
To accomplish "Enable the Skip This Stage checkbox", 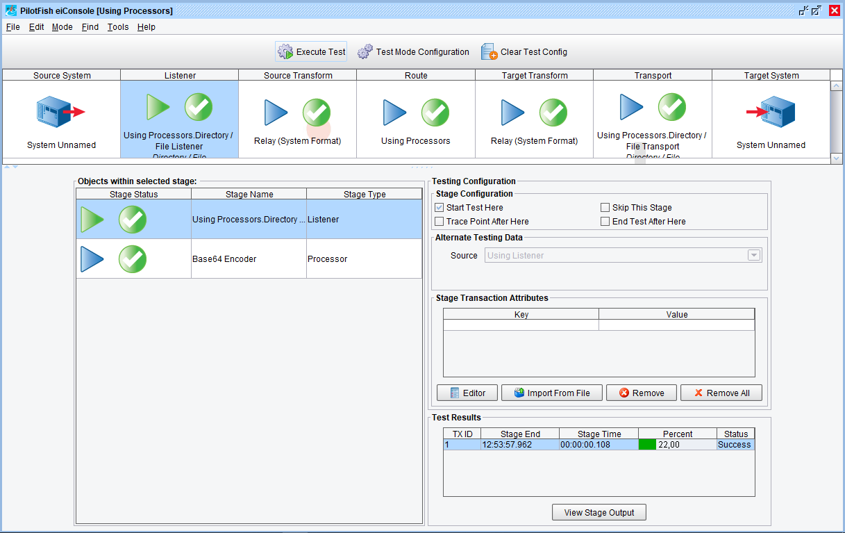I will [x=605, y=208].
